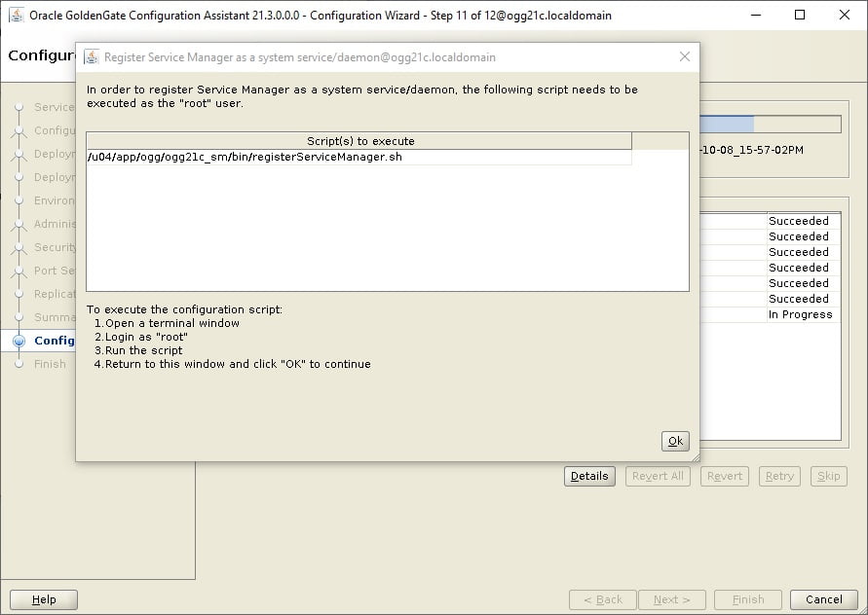Cancel the Configuration Wizard
868x615 pixels.
pos(824,599)
